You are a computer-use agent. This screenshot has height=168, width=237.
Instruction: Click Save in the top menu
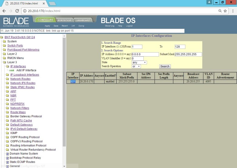[x=56, y=26]
